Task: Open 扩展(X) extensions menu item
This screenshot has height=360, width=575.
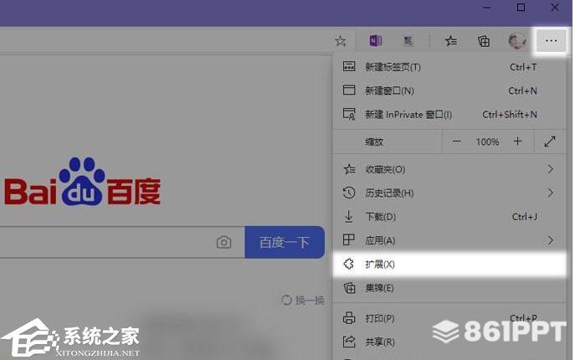Action: pyautogui.click(x=449, y=265)
